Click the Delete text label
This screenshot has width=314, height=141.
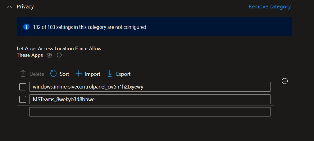pos(37,74)
